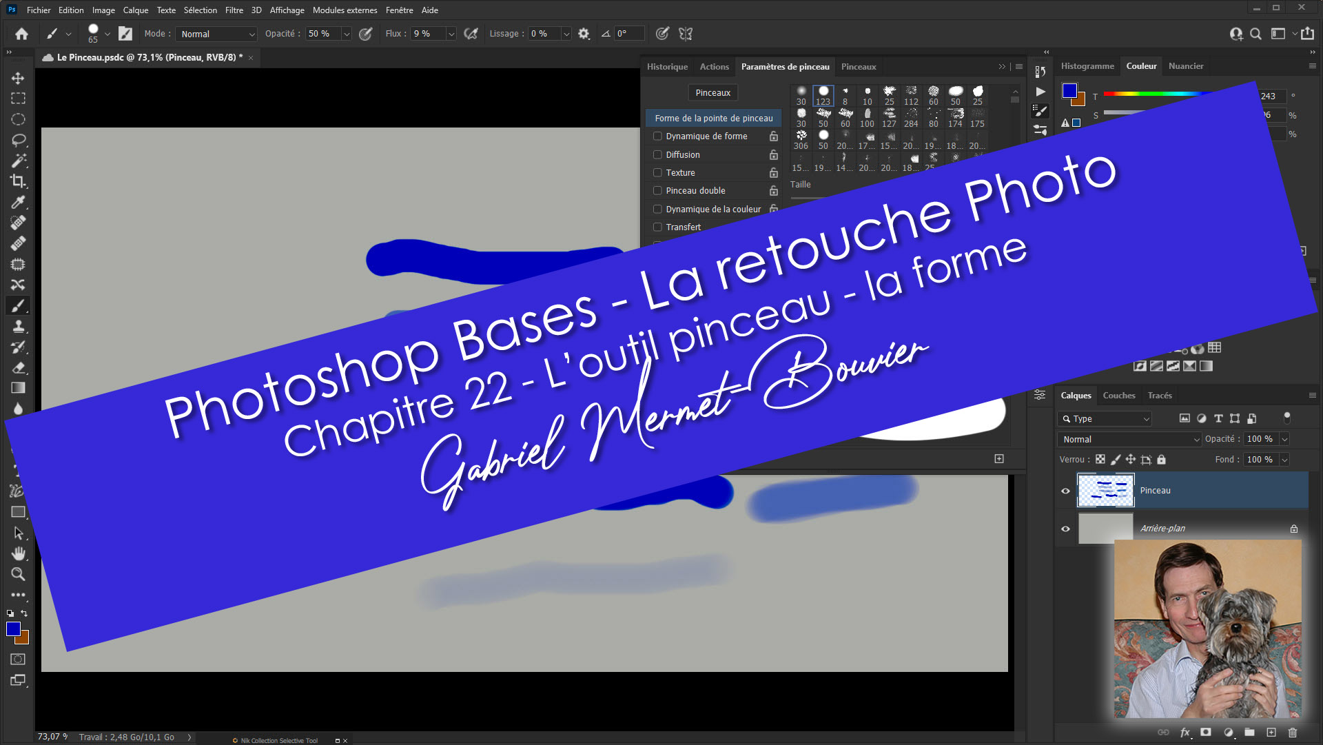This screenshot has width=1323, height=745.
Task: Open smoothing options gear icon
Action: (x=584, y=34)
